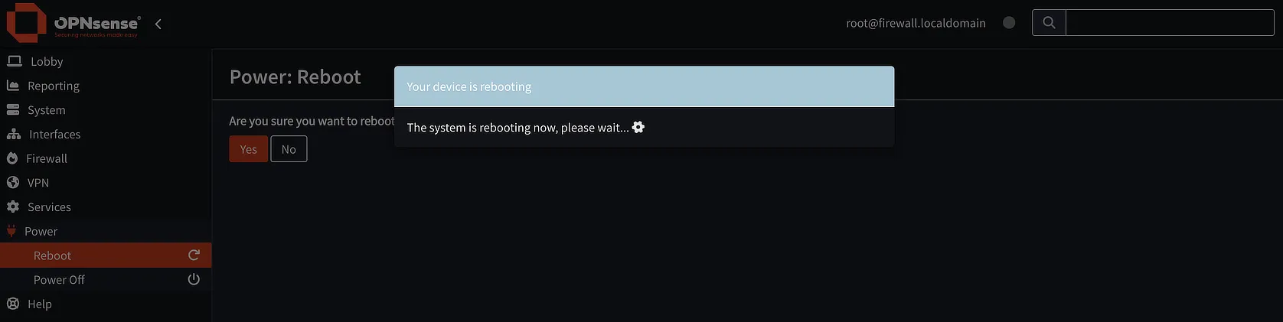Image resolution: width=1283 pixels, height=322 pixels.
Task: Click the Power Off power-symbol icon
Action: coord(194,280)
